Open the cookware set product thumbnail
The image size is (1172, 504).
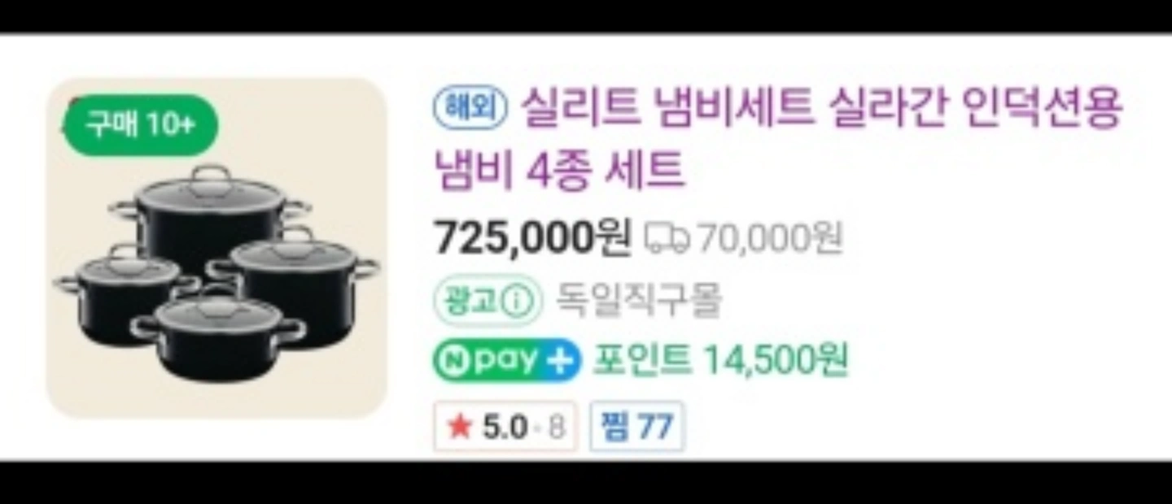pyautogui.click(x=216, y=248)
